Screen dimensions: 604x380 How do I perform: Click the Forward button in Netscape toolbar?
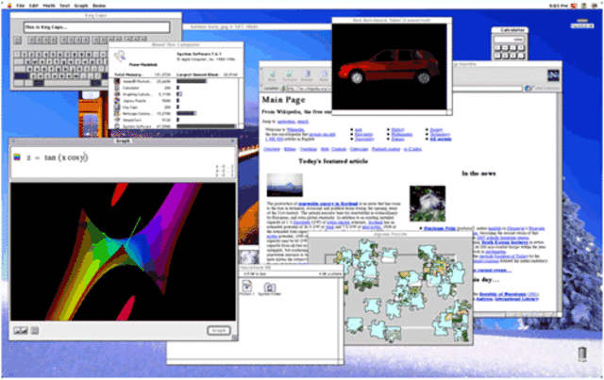click(290, 75)
